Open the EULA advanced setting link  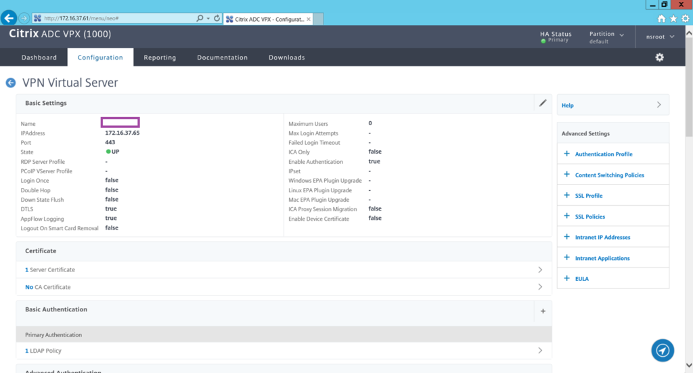[581, 279]
